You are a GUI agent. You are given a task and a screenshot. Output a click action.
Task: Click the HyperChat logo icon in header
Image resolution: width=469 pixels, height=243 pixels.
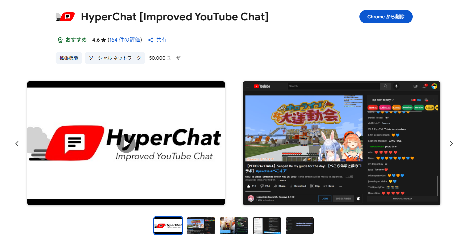coord(65,17)
